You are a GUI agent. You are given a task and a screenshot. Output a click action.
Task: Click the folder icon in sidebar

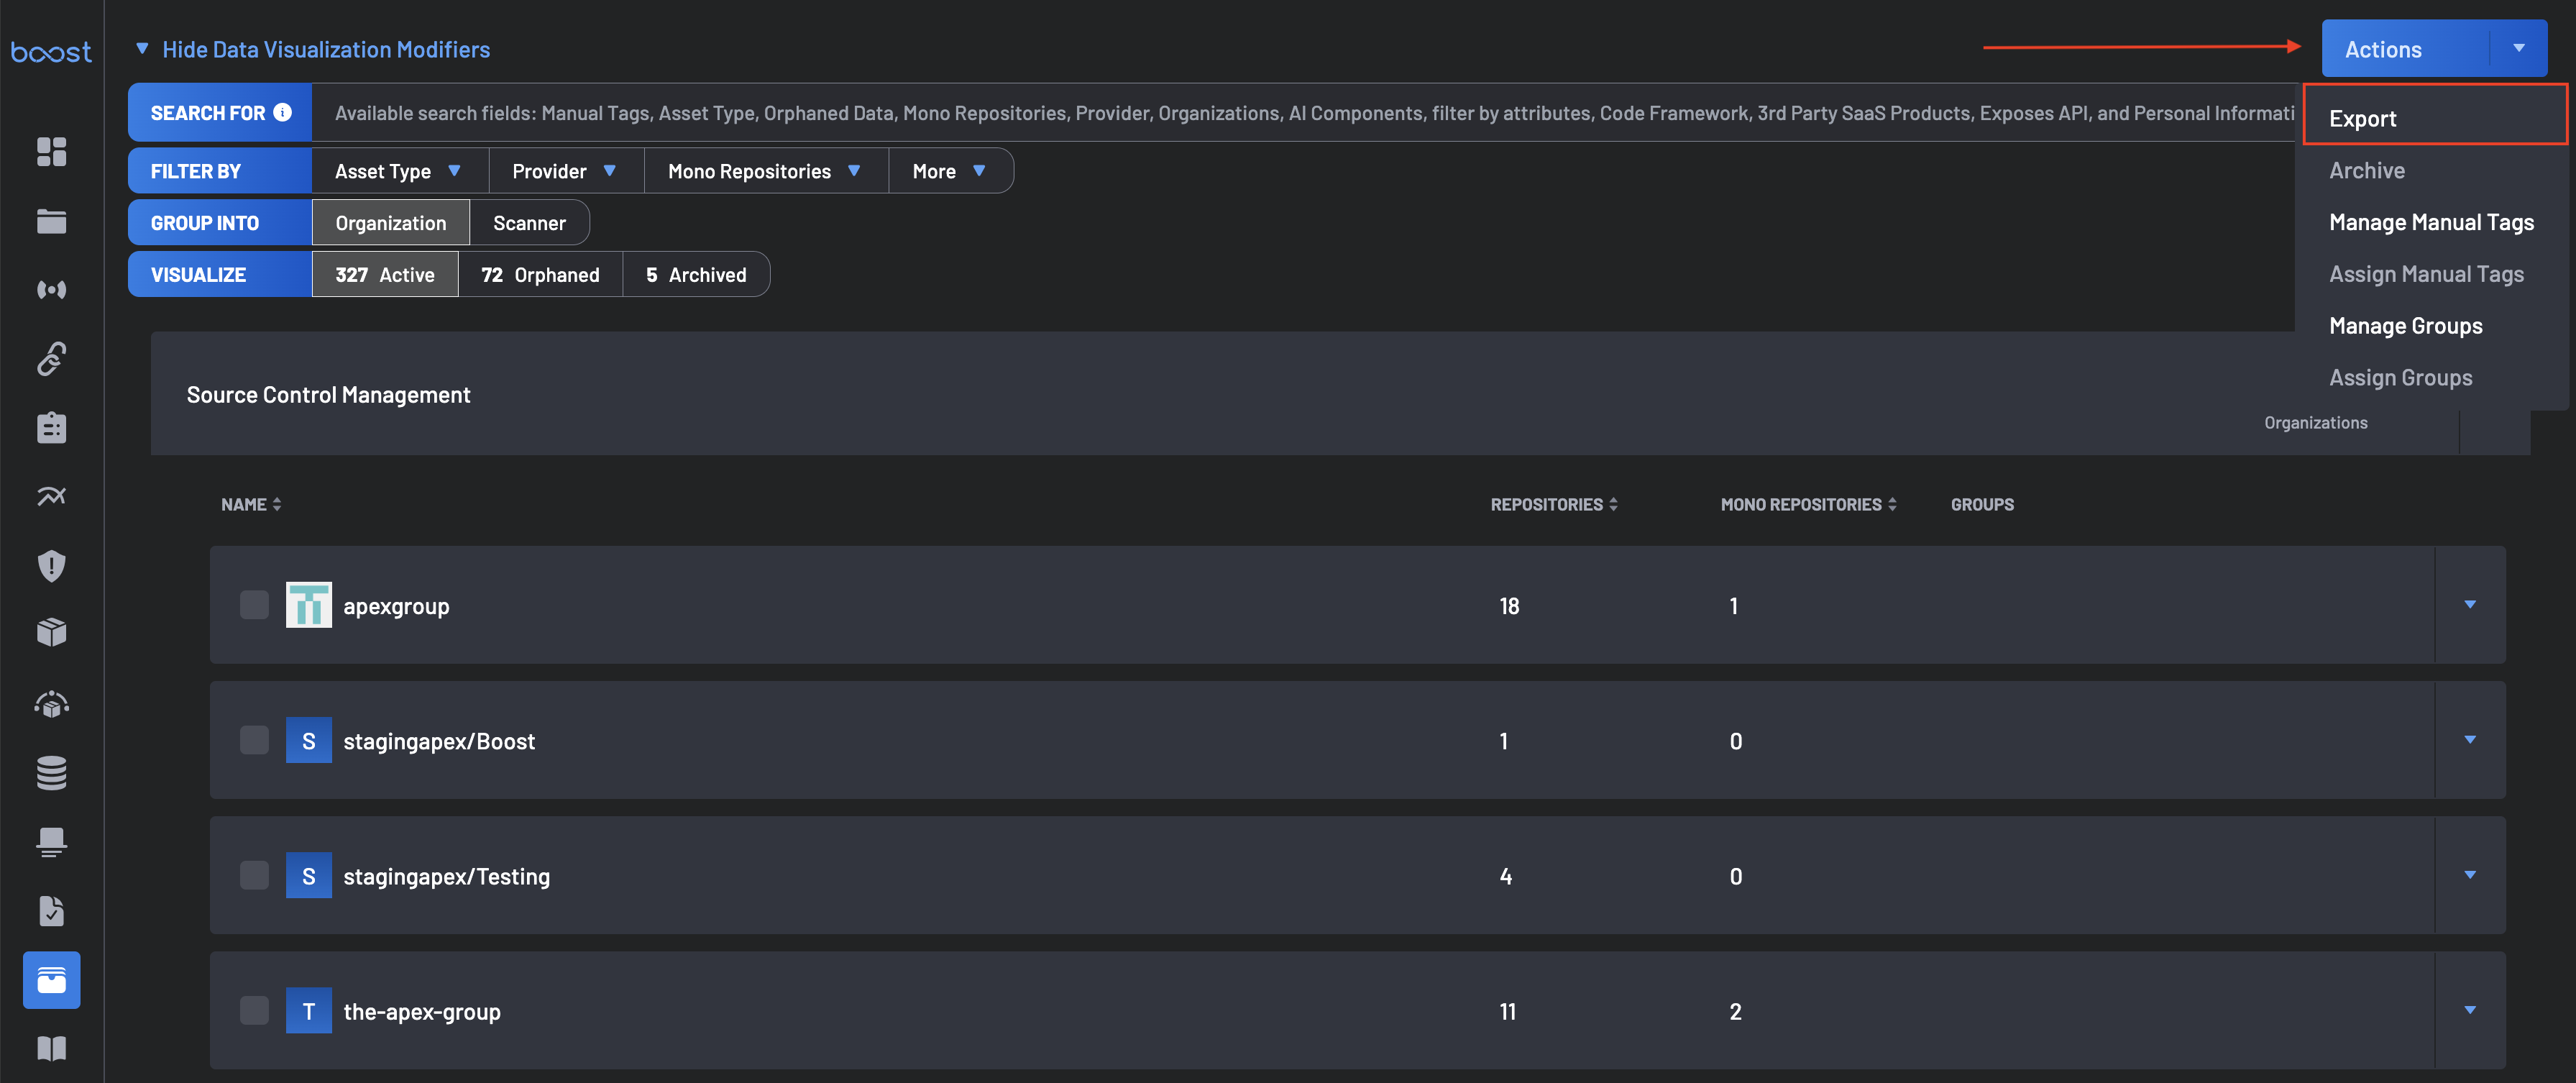tap(51, 221)
